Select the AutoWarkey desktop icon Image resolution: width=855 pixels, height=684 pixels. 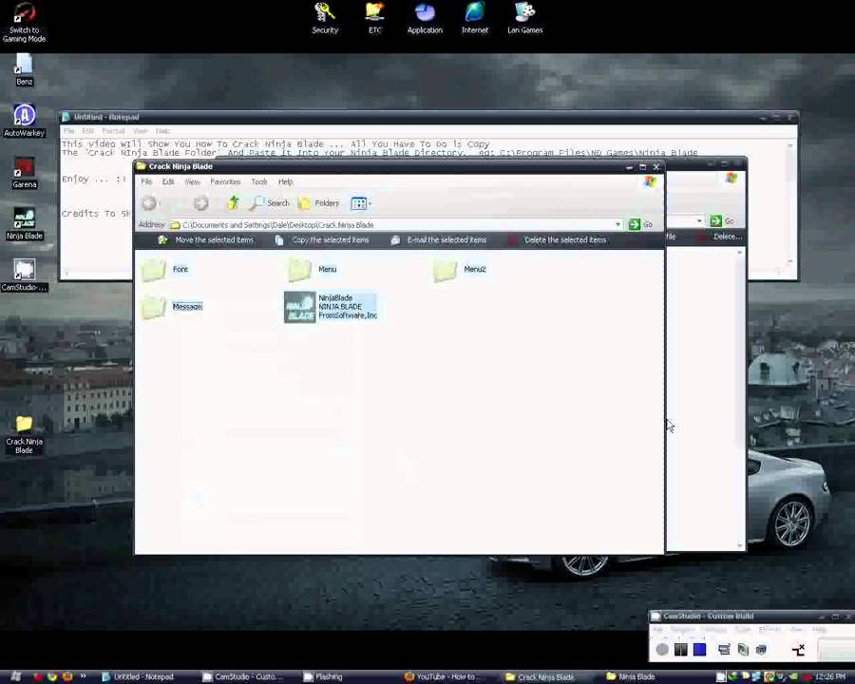(24, 120)
